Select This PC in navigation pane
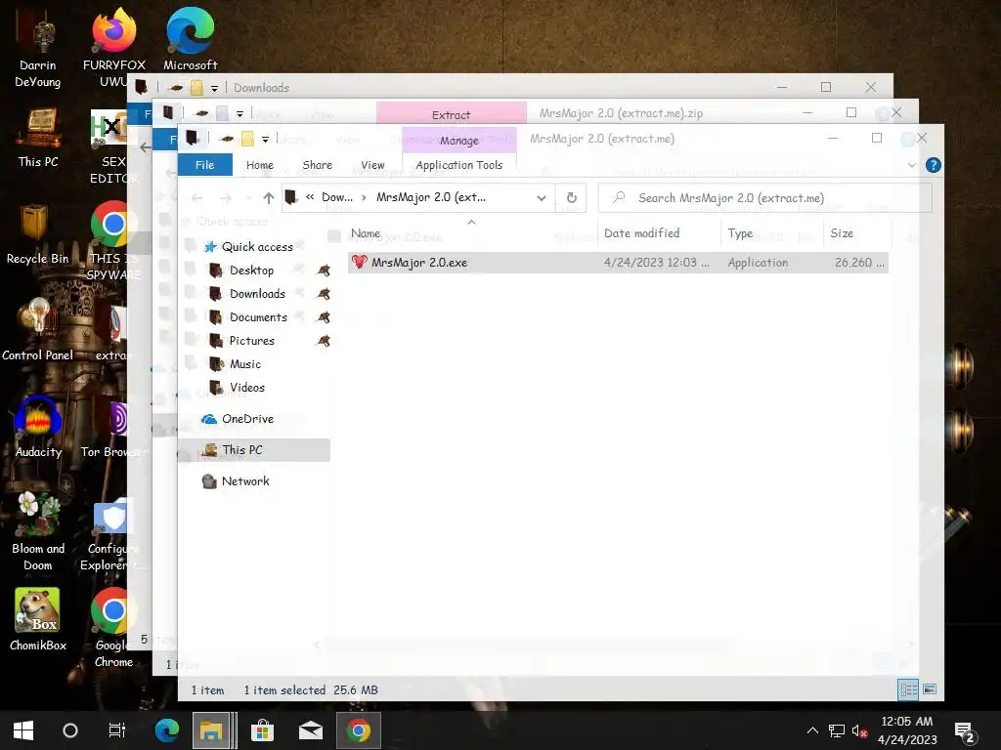1001x750 pixels. [255, 450]
